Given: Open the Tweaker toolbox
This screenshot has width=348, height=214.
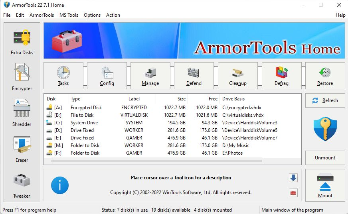Looking at the screenshot, I should pyautogui.click(x=22, y=185).
